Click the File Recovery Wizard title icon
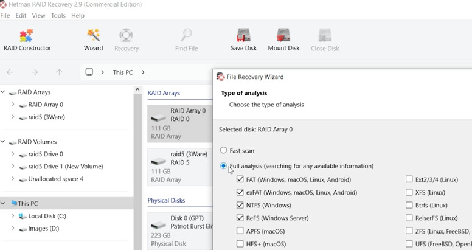Screen dimensions: 472x250 220,77
